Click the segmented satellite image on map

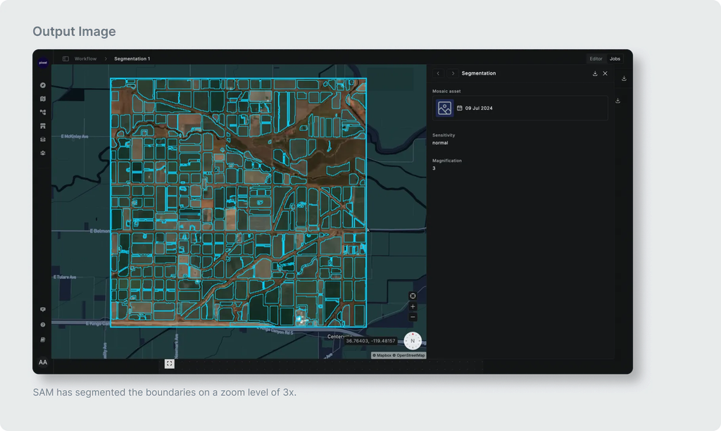pyautogui.click(x=238, y=202)
